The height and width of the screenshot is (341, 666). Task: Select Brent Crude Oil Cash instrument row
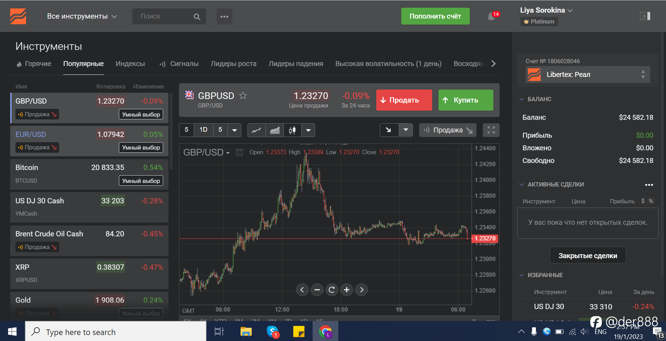coord(89,241)
